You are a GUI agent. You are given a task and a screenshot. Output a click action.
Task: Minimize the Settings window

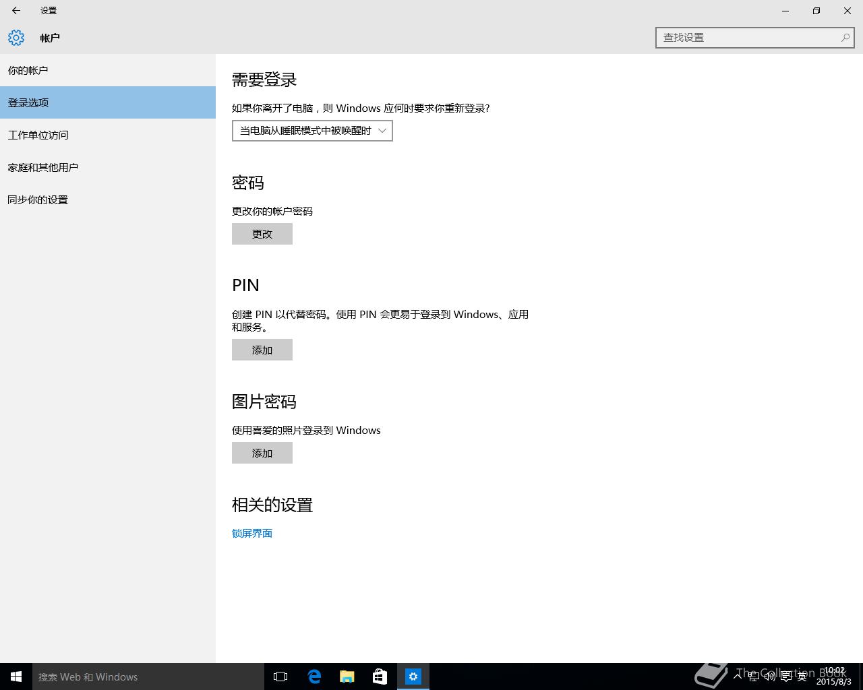click(x=785, y=11)
